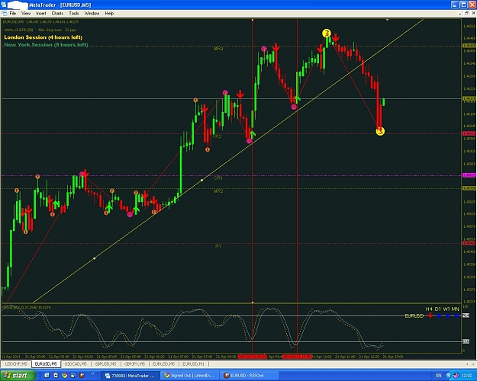Click the Min. Stop Loss 22 pips text
477x381 pixels.
point(57,30)
